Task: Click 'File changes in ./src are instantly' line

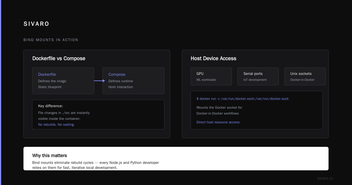Action: [x=64, y=113]
